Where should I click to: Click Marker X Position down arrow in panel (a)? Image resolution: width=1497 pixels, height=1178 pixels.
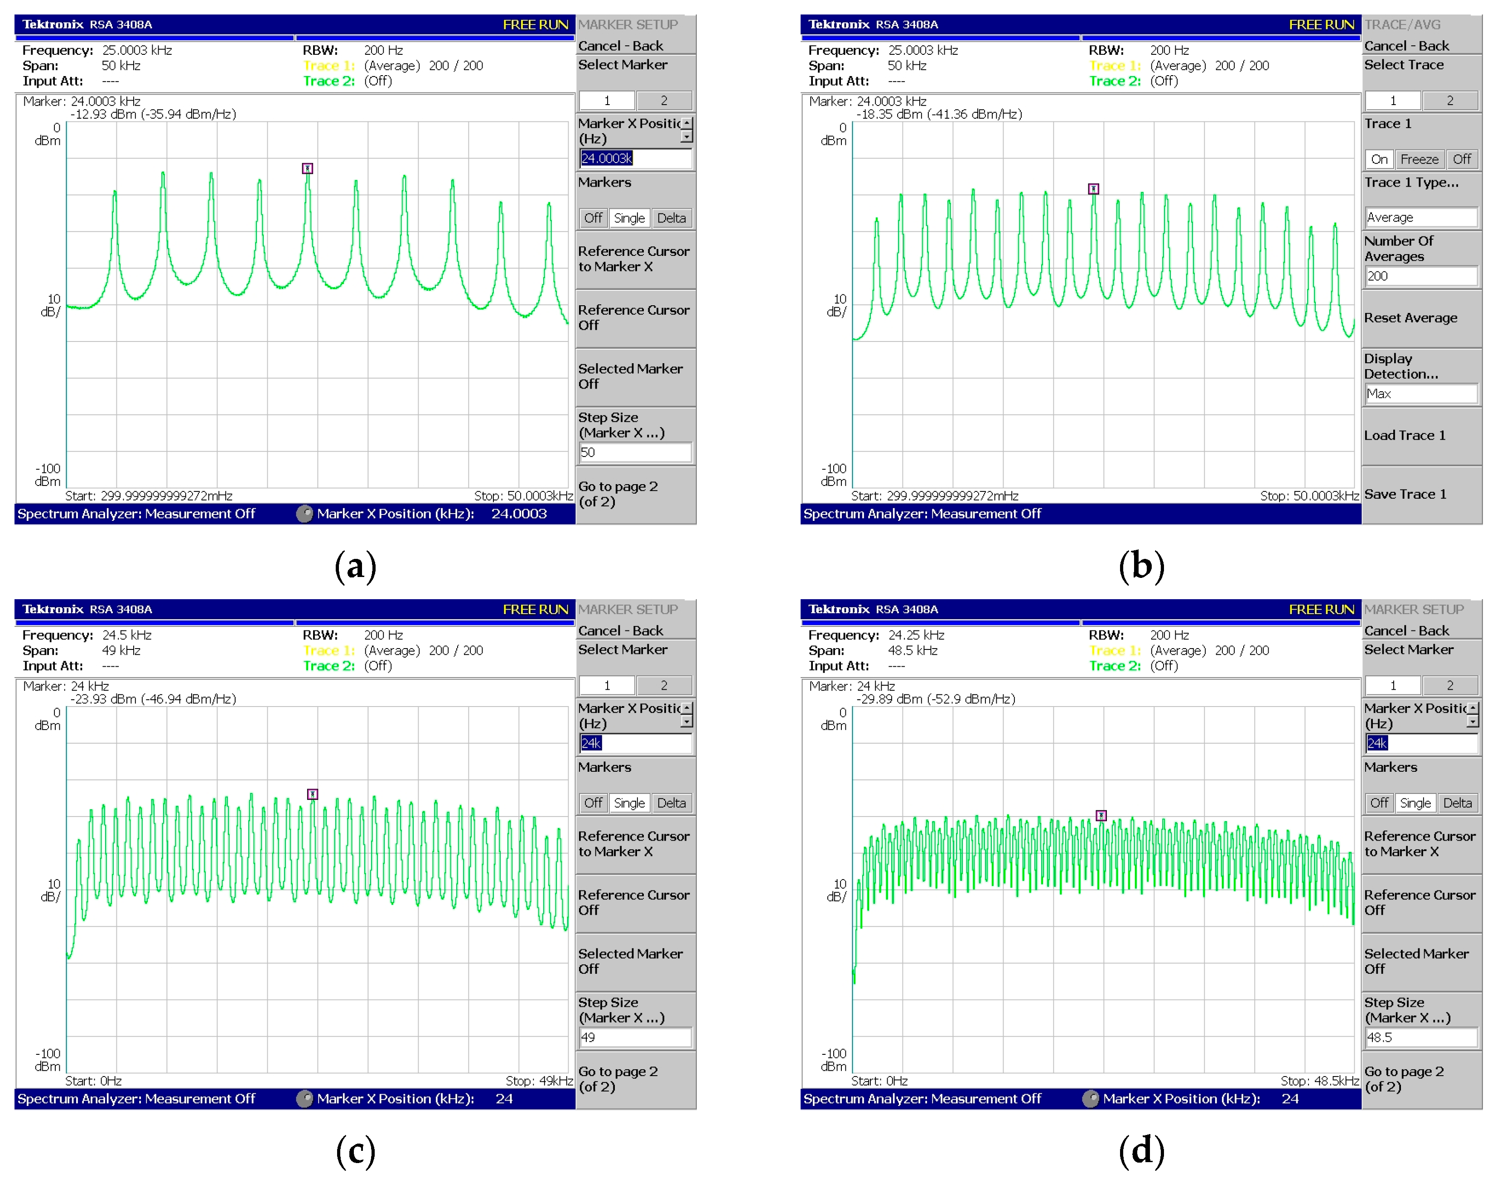click(x=686, y=137)
